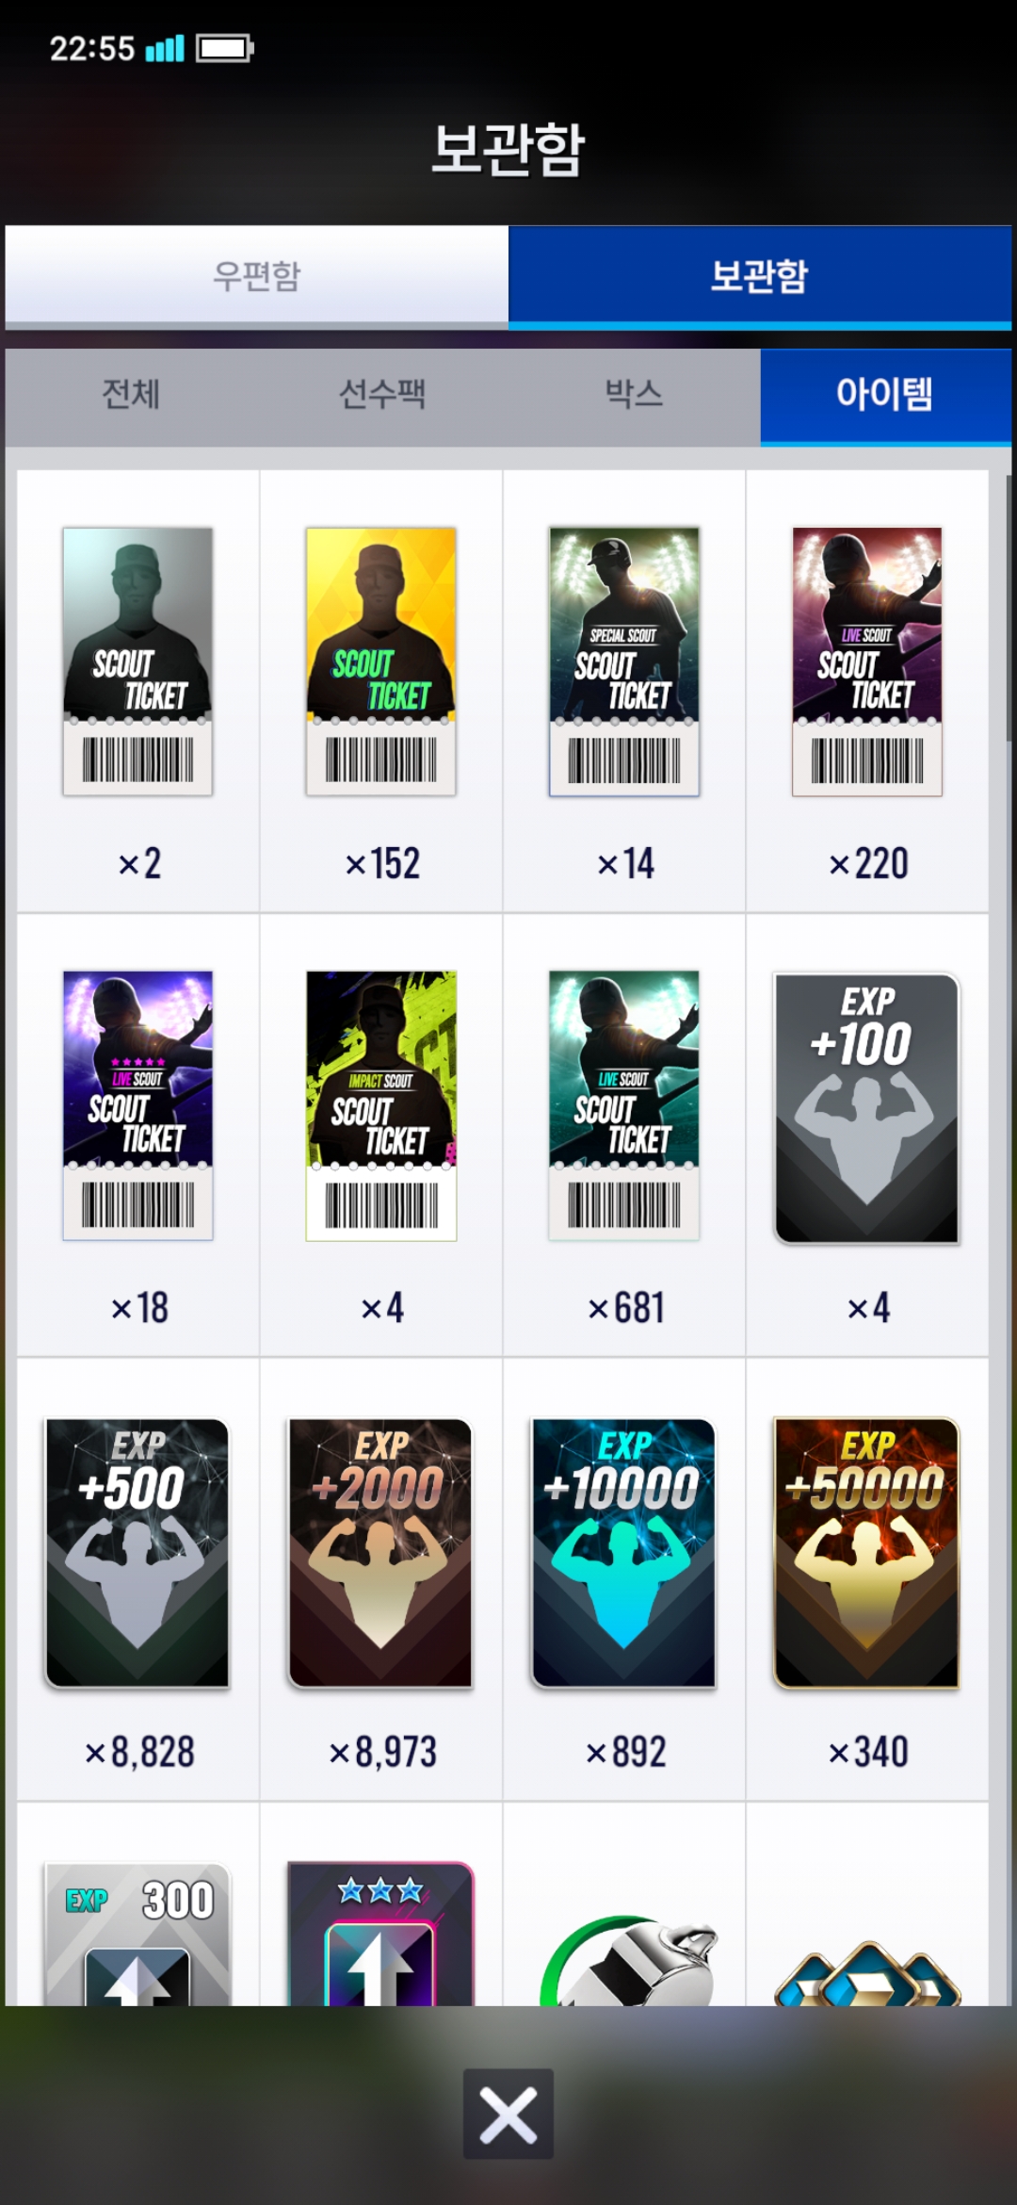The image size is (1017, 2205).
Task: Open the 박스 category tab
Action: [x=634, y=394]
